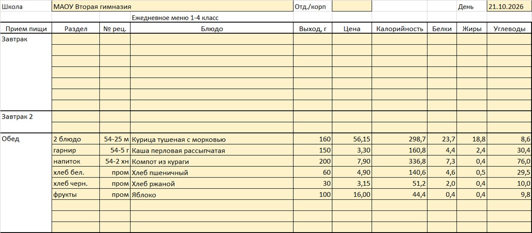Click portion weight 160 for Курица

[313, 139]
